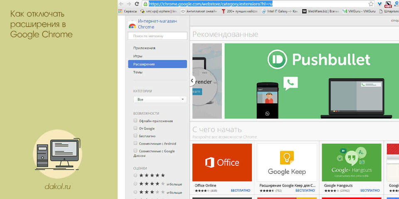Open the VMGuru bookmark
Image resolution: width=399 pixels, height=199 pixels.
(359, 11)
